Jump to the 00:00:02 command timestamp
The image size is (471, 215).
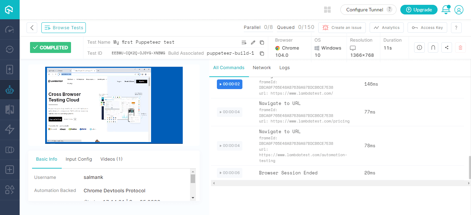pos(230,84)
